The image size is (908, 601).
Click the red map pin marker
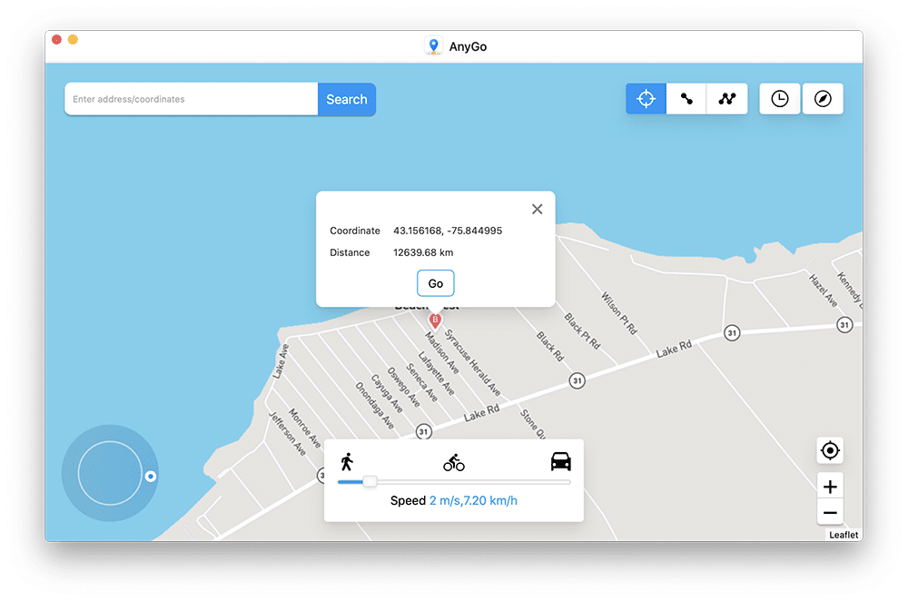click(435, 320)
